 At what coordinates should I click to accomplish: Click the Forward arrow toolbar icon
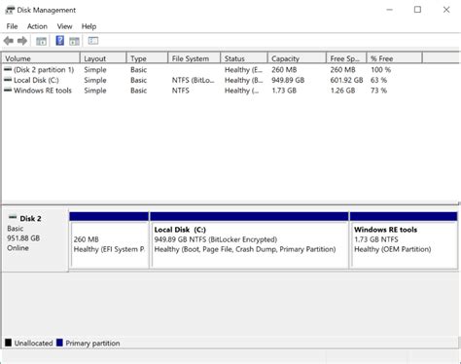[22, 41]
